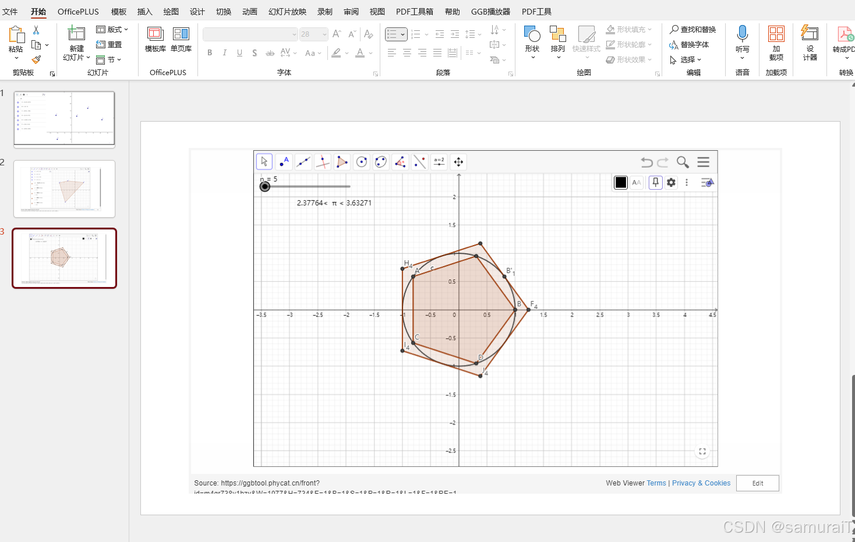Select the Ellipse conic tool
Image resolution: width=855 pixels, height=542 pixels.
(381, 162)
